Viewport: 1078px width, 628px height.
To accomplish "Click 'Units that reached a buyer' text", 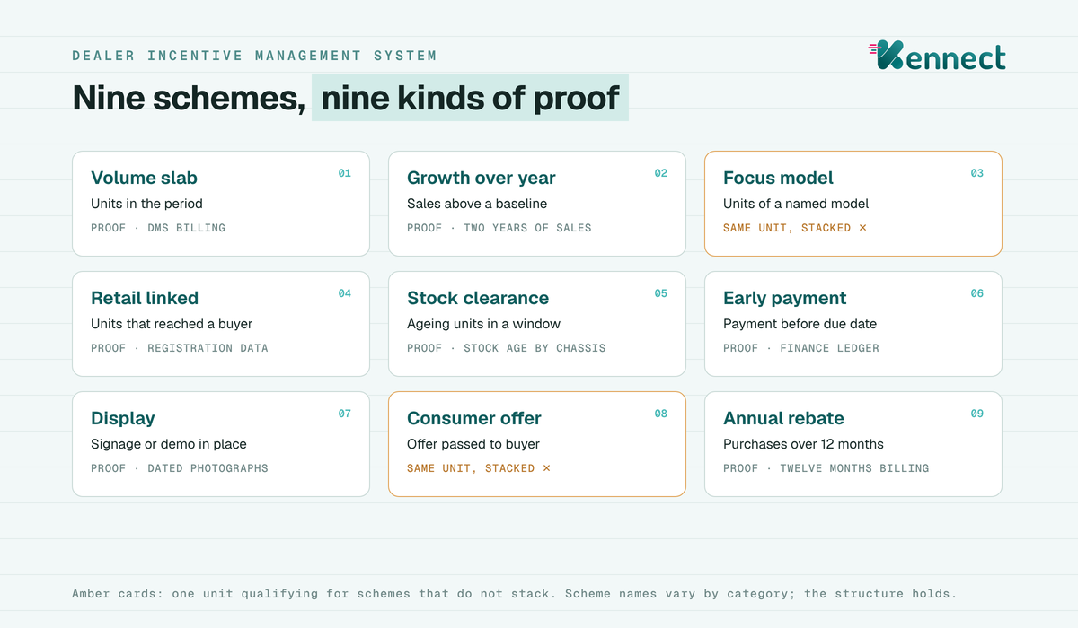I will pos(172,324).
